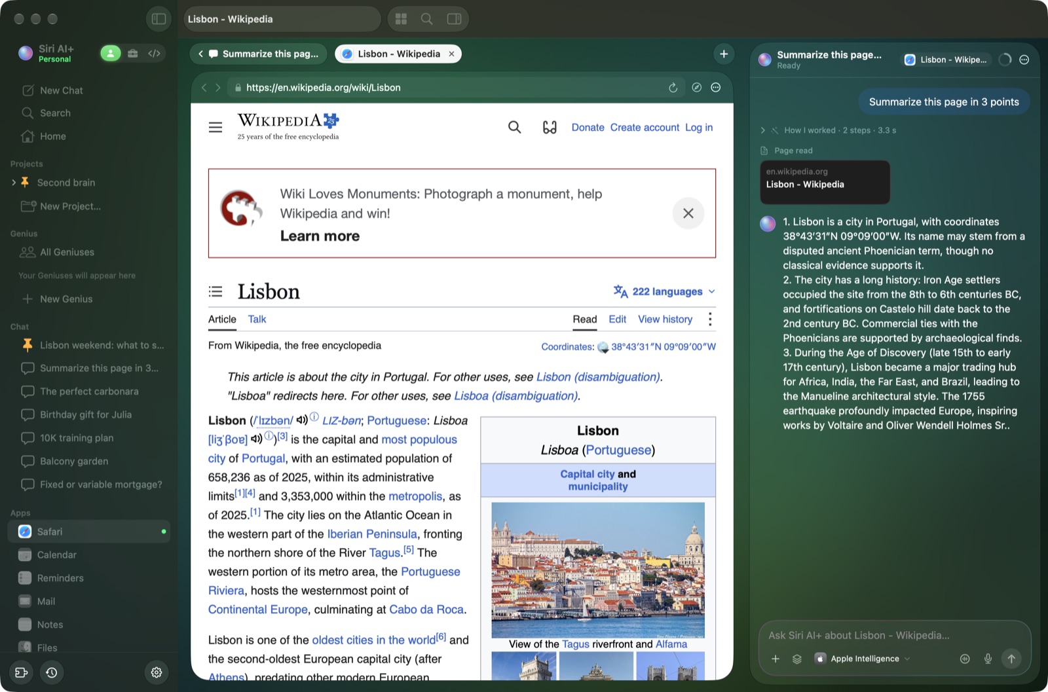Toggle the left sidebar panel icon
1048x692 pixels.
coord(159,19)
